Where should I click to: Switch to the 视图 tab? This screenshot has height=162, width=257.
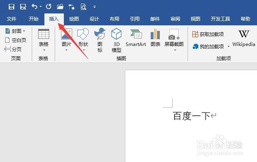pos(196,19)
